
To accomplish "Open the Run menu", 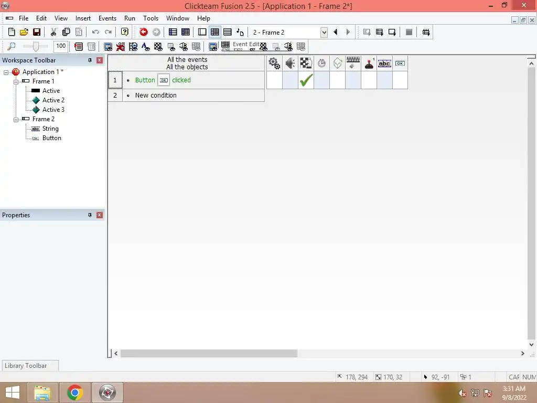I will point(130,18).
